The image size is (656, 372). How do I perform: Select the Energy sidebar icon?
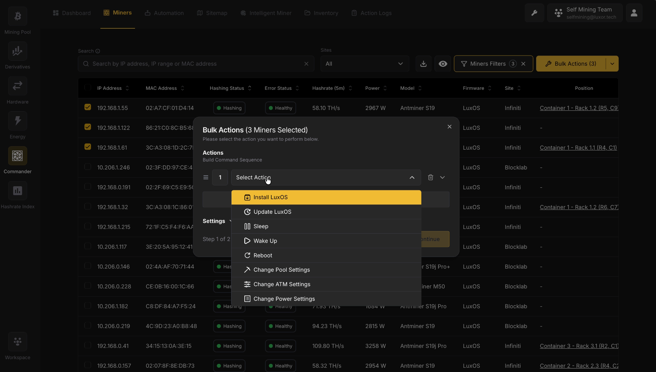pos(17,121)
